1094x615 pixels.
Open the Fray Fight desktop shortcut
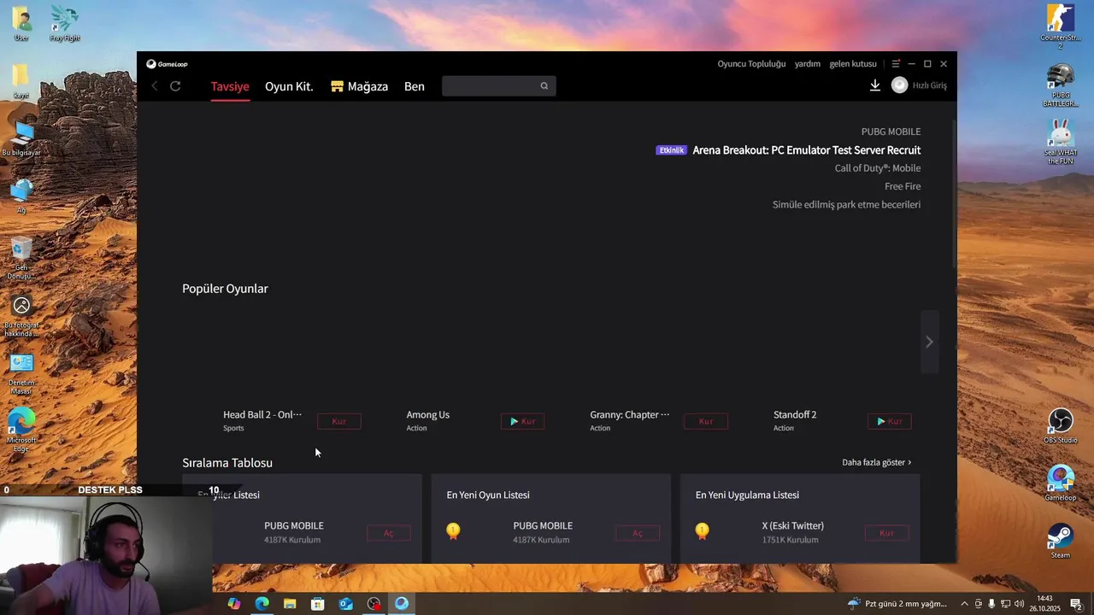coord(64,23)
